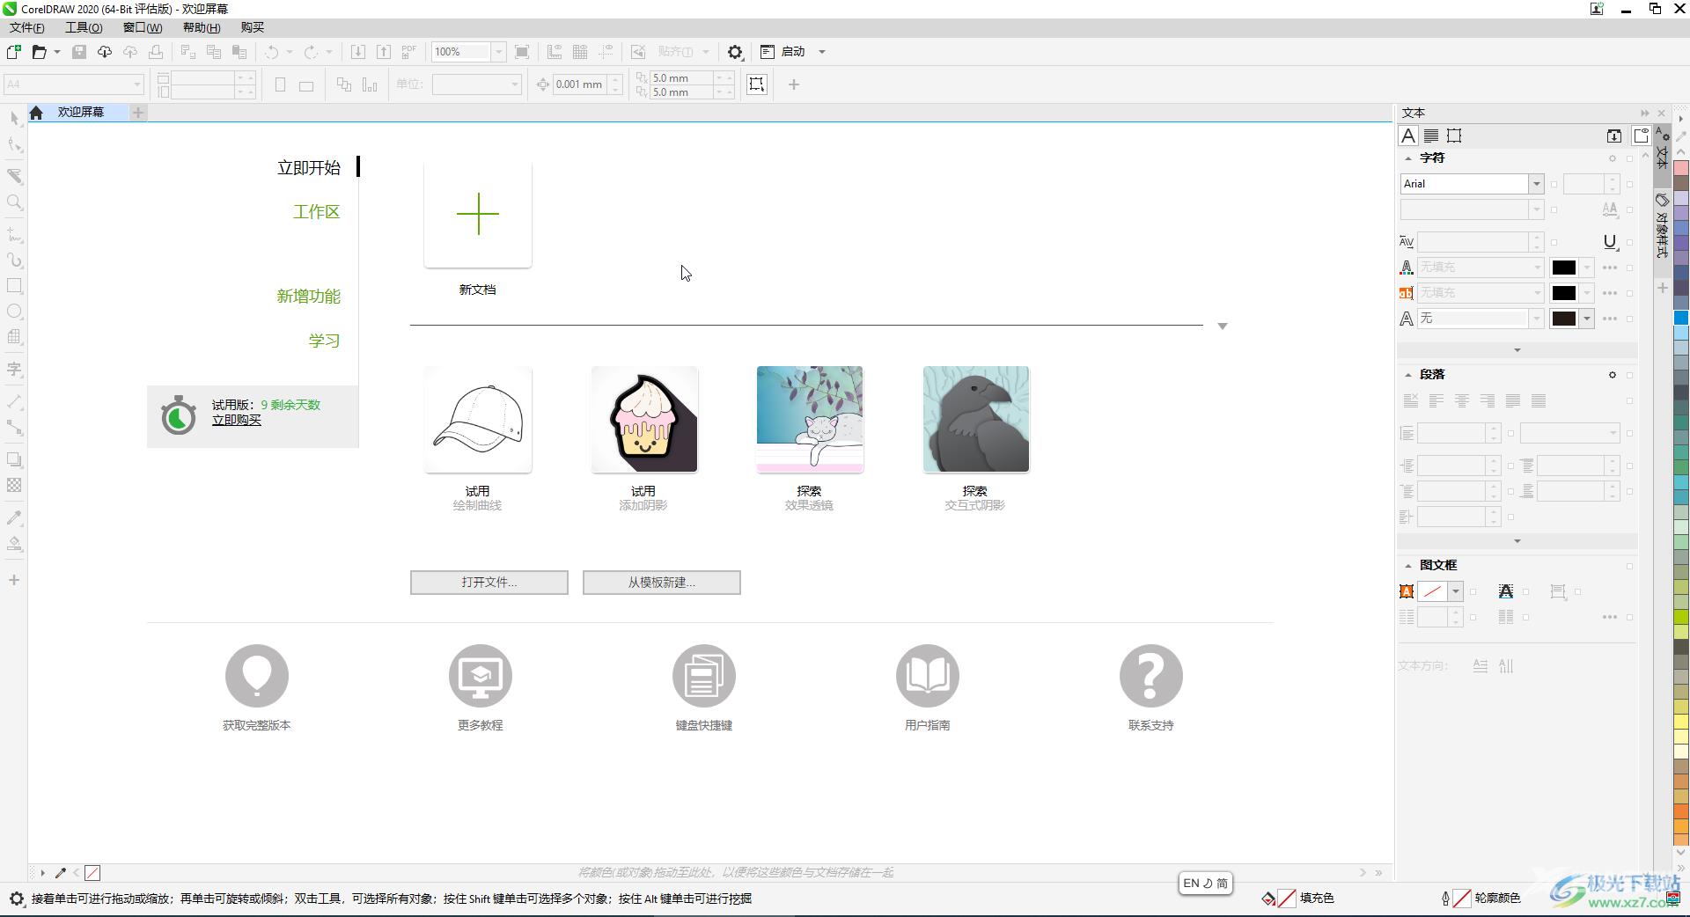Open the Character tab icon in Text panel
Image resolution: width=1690 pixels, height=917 pixels.
click(1408, 136)
